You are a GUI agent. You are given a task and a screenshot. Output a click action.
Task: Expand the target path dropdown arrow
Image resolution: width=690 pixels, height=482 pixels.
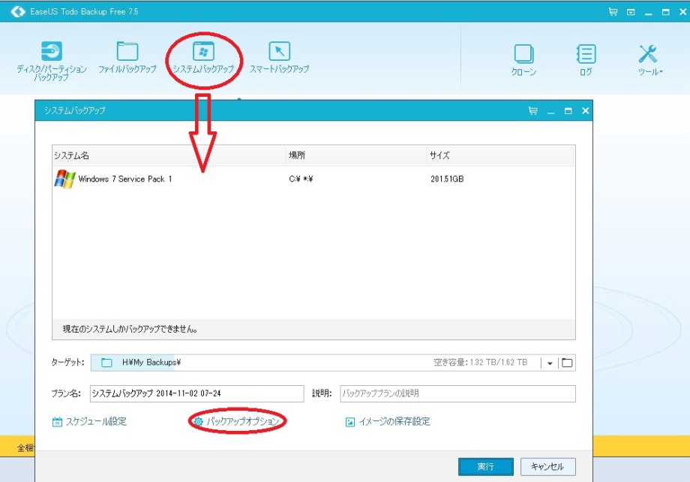550,363
